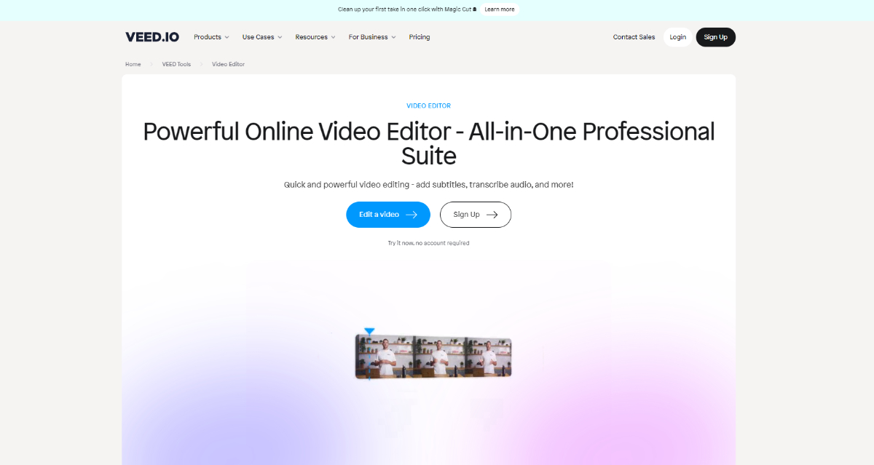
Task: Go to Home breadcrumb
Action: pos(133,64)
